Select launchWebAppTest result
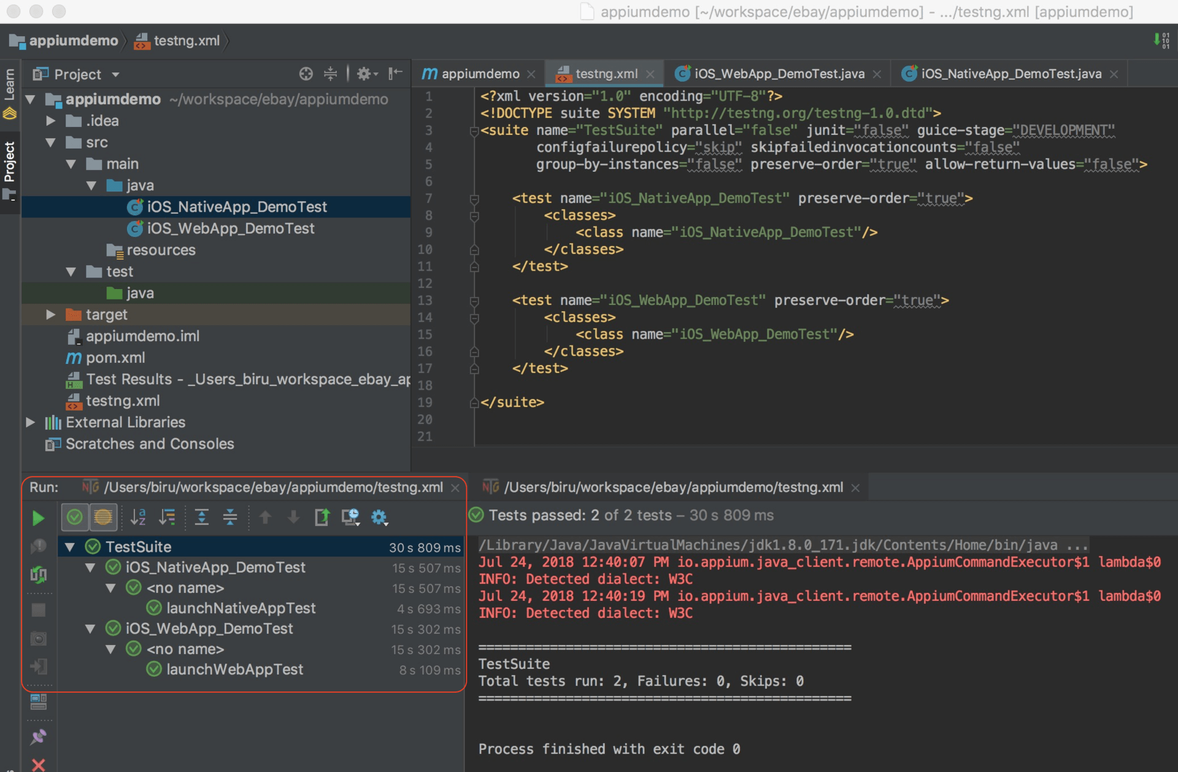This screenshot has height=772, width=1178. 234,670
